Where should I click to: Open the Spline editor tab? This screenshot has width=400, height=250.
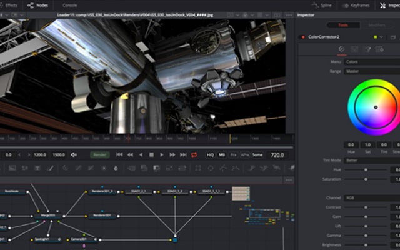(322, 5)
